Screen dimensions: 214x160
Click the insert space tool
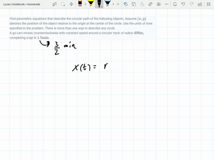(71, 4)
